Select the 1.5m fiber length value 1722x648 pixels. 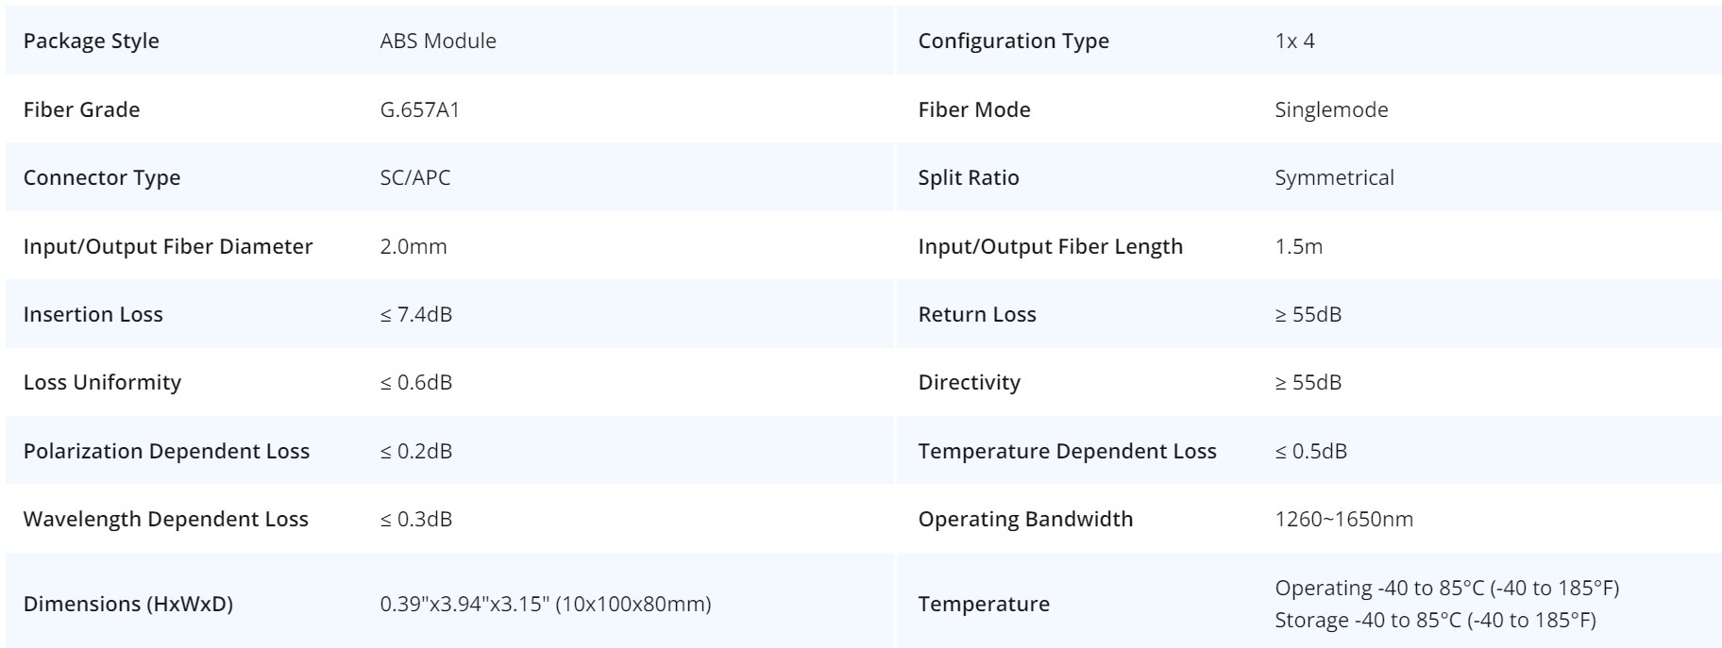[1298, 246]
